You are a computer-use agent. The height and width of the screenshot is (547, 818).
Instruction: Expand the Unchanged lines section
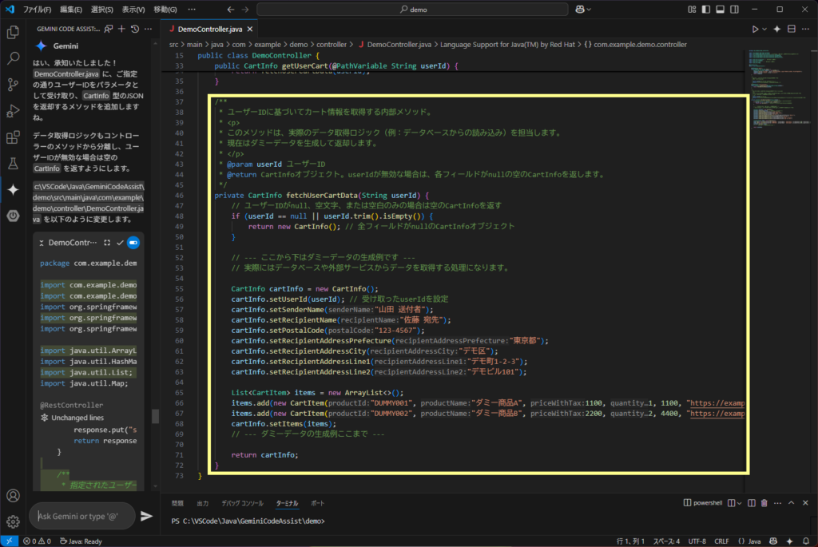pos(72,418)
